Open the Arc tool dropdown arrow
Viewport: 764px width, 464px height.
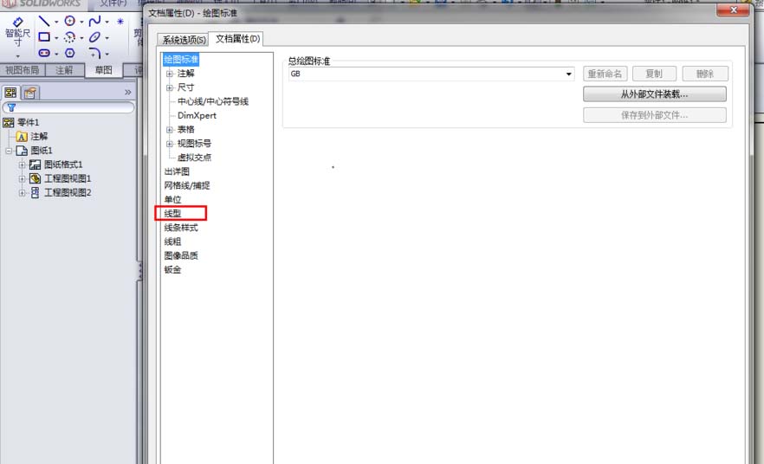point(81,38)
